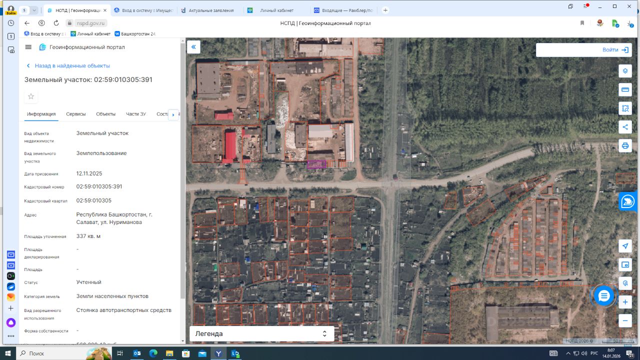Go back to the previous page
This screenshot has width=640, height=360.
27,23
